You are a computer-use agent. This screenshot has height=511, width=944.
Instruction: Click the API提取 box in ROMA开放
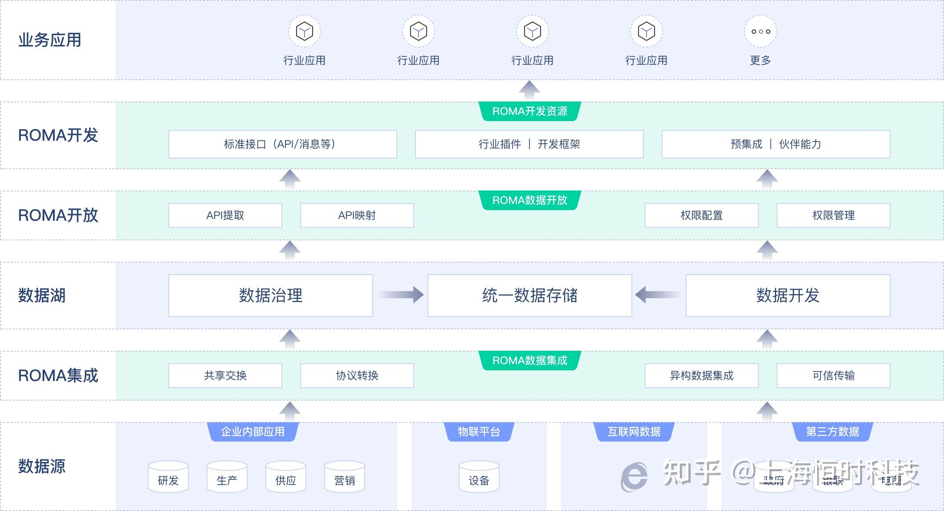point(225,215)
